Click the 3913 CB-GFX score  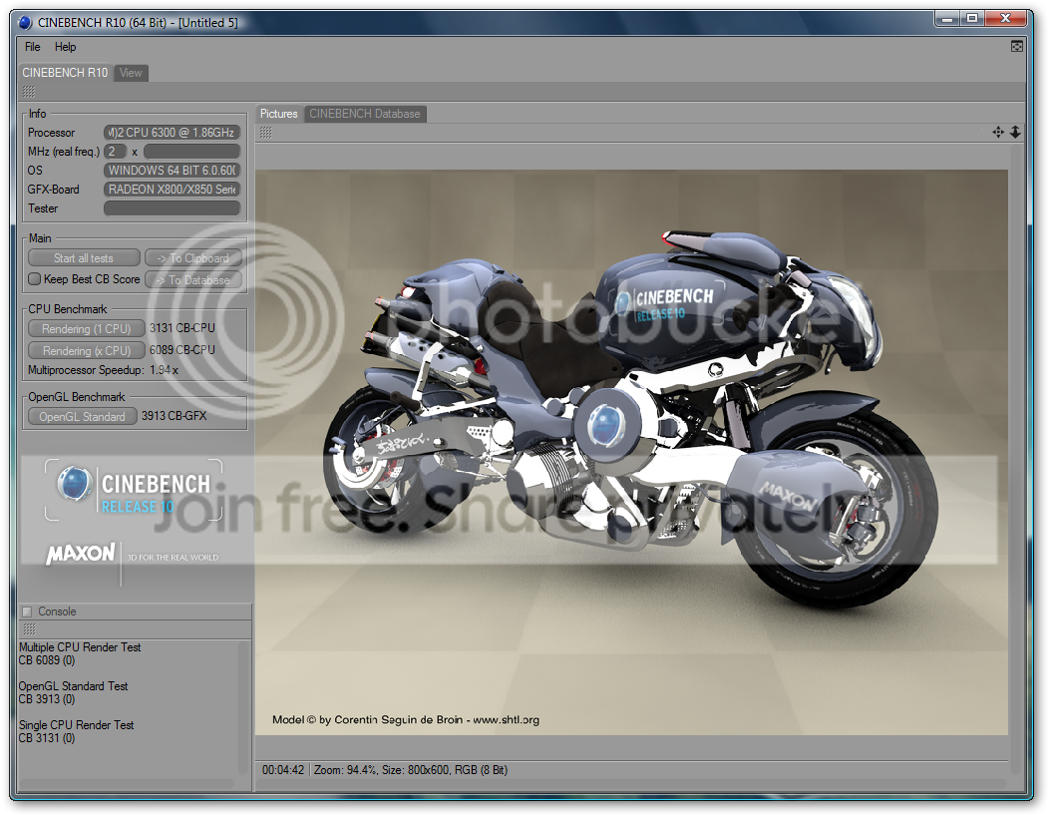[174, 416]
